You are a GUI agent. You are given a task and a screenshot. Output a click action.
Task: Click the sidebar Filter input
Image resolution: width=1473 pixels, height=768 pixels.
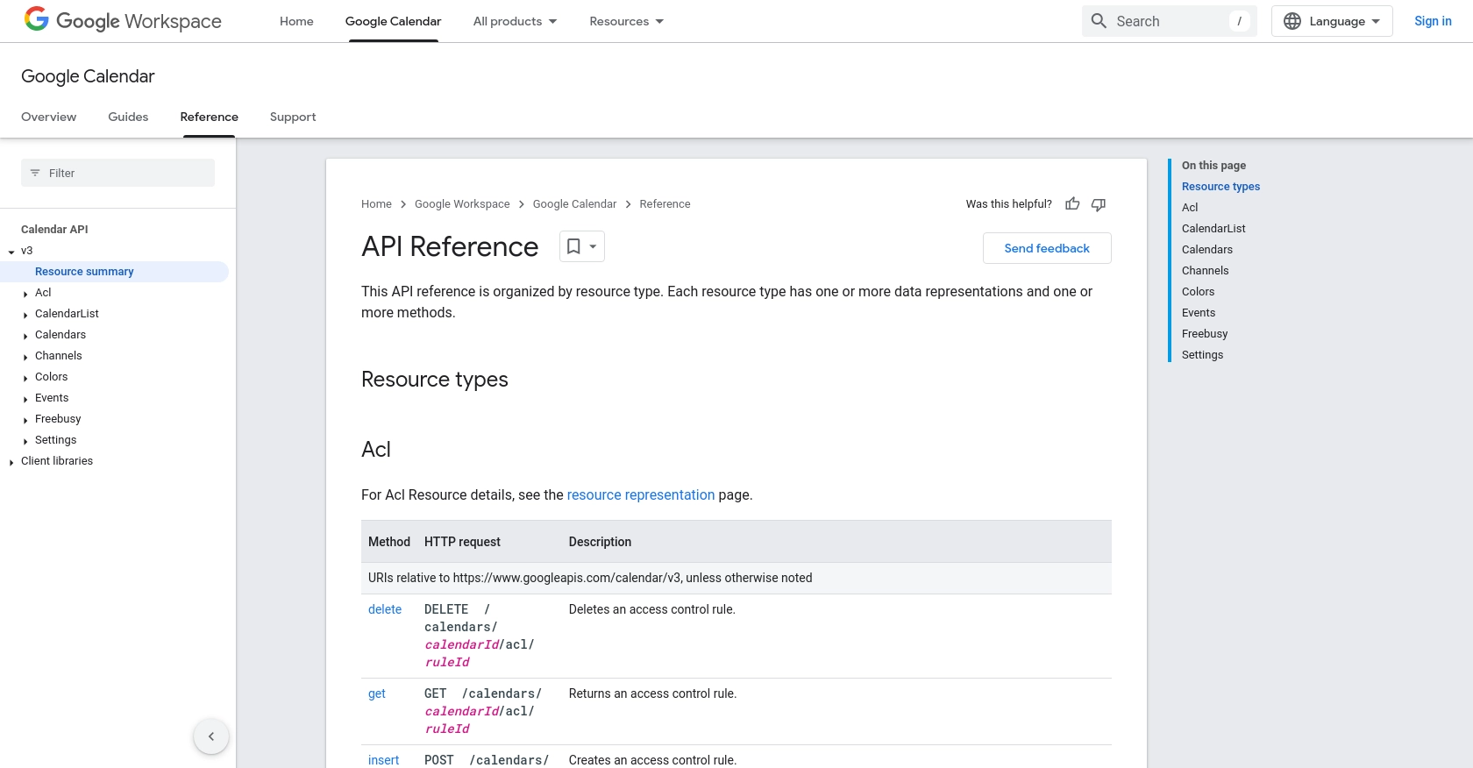point(117,173)
